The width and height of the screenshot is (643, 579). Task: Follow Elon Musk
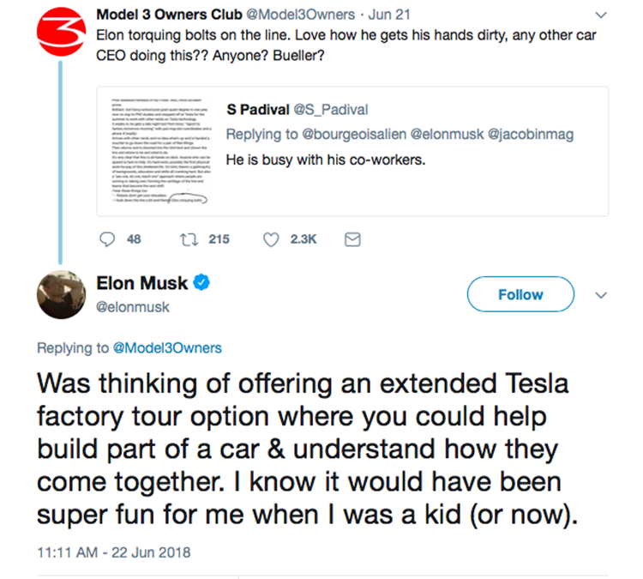[x=520, y=294]
